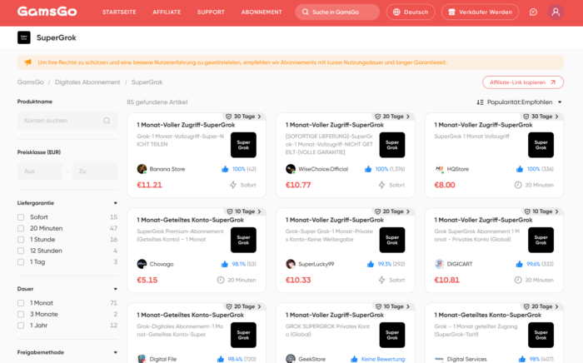This screenshot has height=363, width=583.
Task: Check the 1 Stunde delivery filter
Action: (x=21, y=240)
